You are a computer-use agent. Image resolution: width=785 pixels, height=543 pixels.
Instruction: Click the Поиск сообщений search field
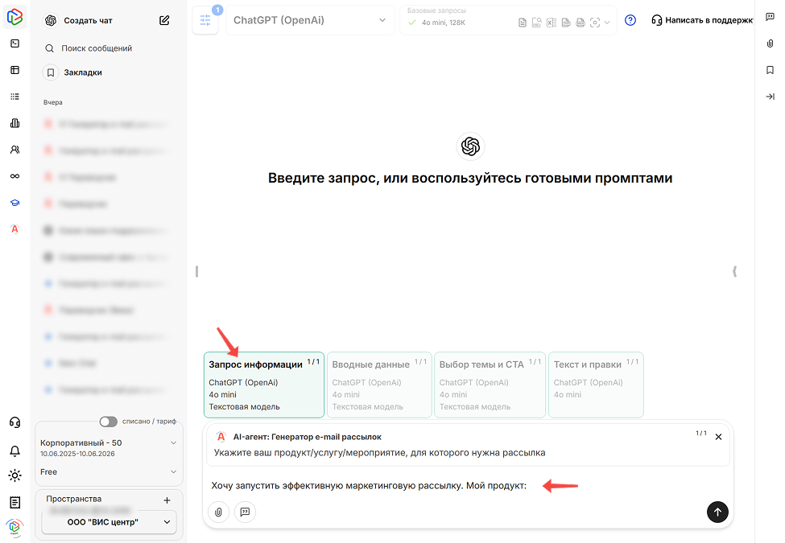tap(97, 48)
